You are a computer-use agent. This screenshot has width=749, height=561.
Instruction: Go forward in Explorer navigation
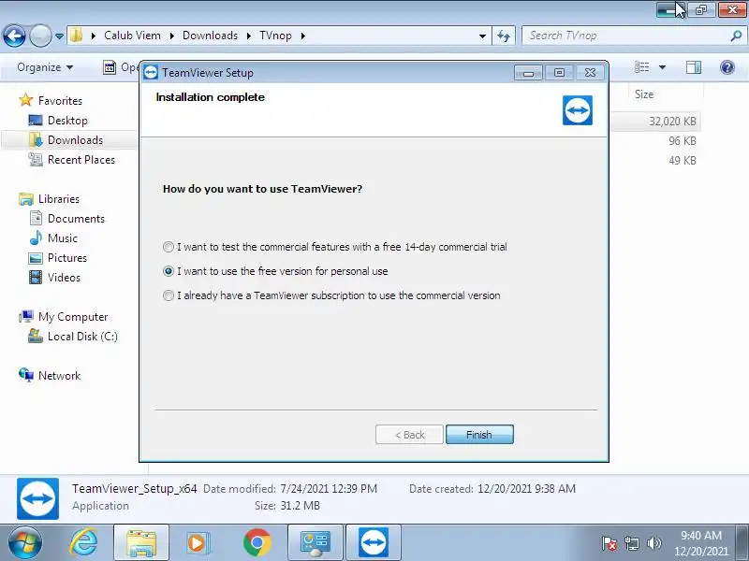pyautogui.click(x=40, y=36)
